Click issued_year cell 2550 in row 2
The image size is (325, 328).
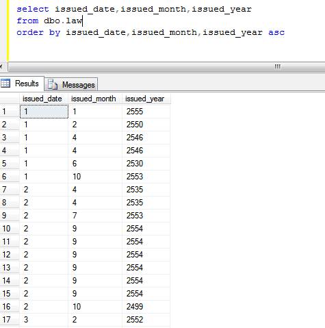click(146, 125)
